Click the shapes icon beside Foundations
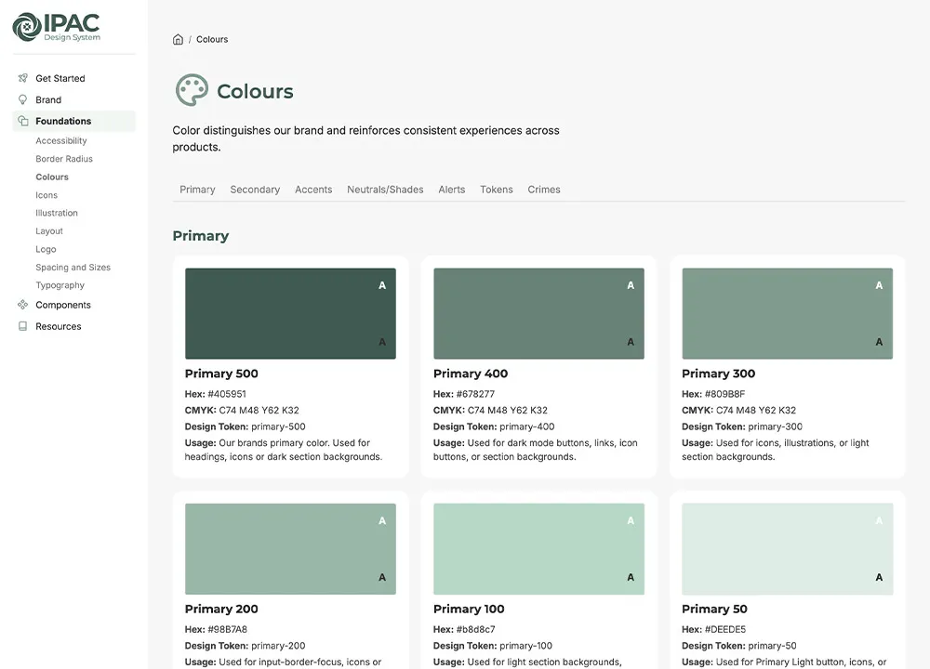Image resolution: width=930 pixels, height=669 pixels. [22, 121]
